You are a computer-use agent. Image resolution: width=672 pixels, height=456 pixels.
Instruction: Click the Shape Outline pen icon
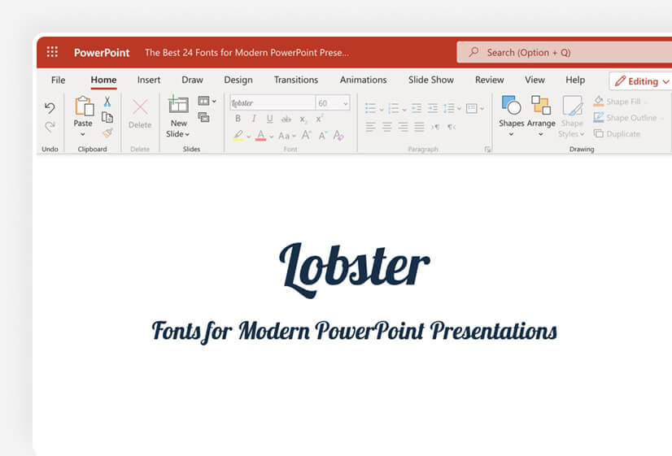[599, 117]
